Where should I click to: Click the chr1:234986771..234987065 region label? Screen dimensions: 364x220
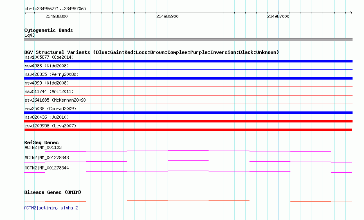click(x=55, y=9)
